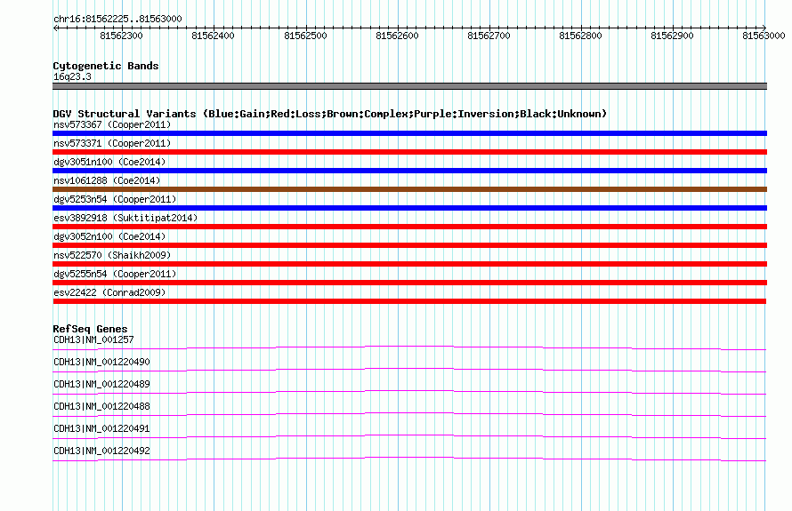Click the left arrowhead of the coordinate ruler
Image resolution: width=792 pixels, height=511 pixels.
[55, 28]
